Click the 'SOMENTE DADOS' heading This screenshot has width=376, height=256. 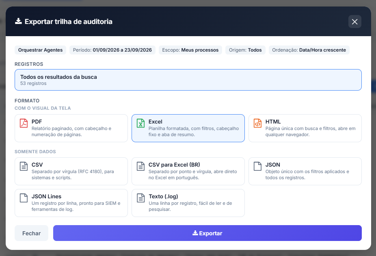[x=35, y=152]
